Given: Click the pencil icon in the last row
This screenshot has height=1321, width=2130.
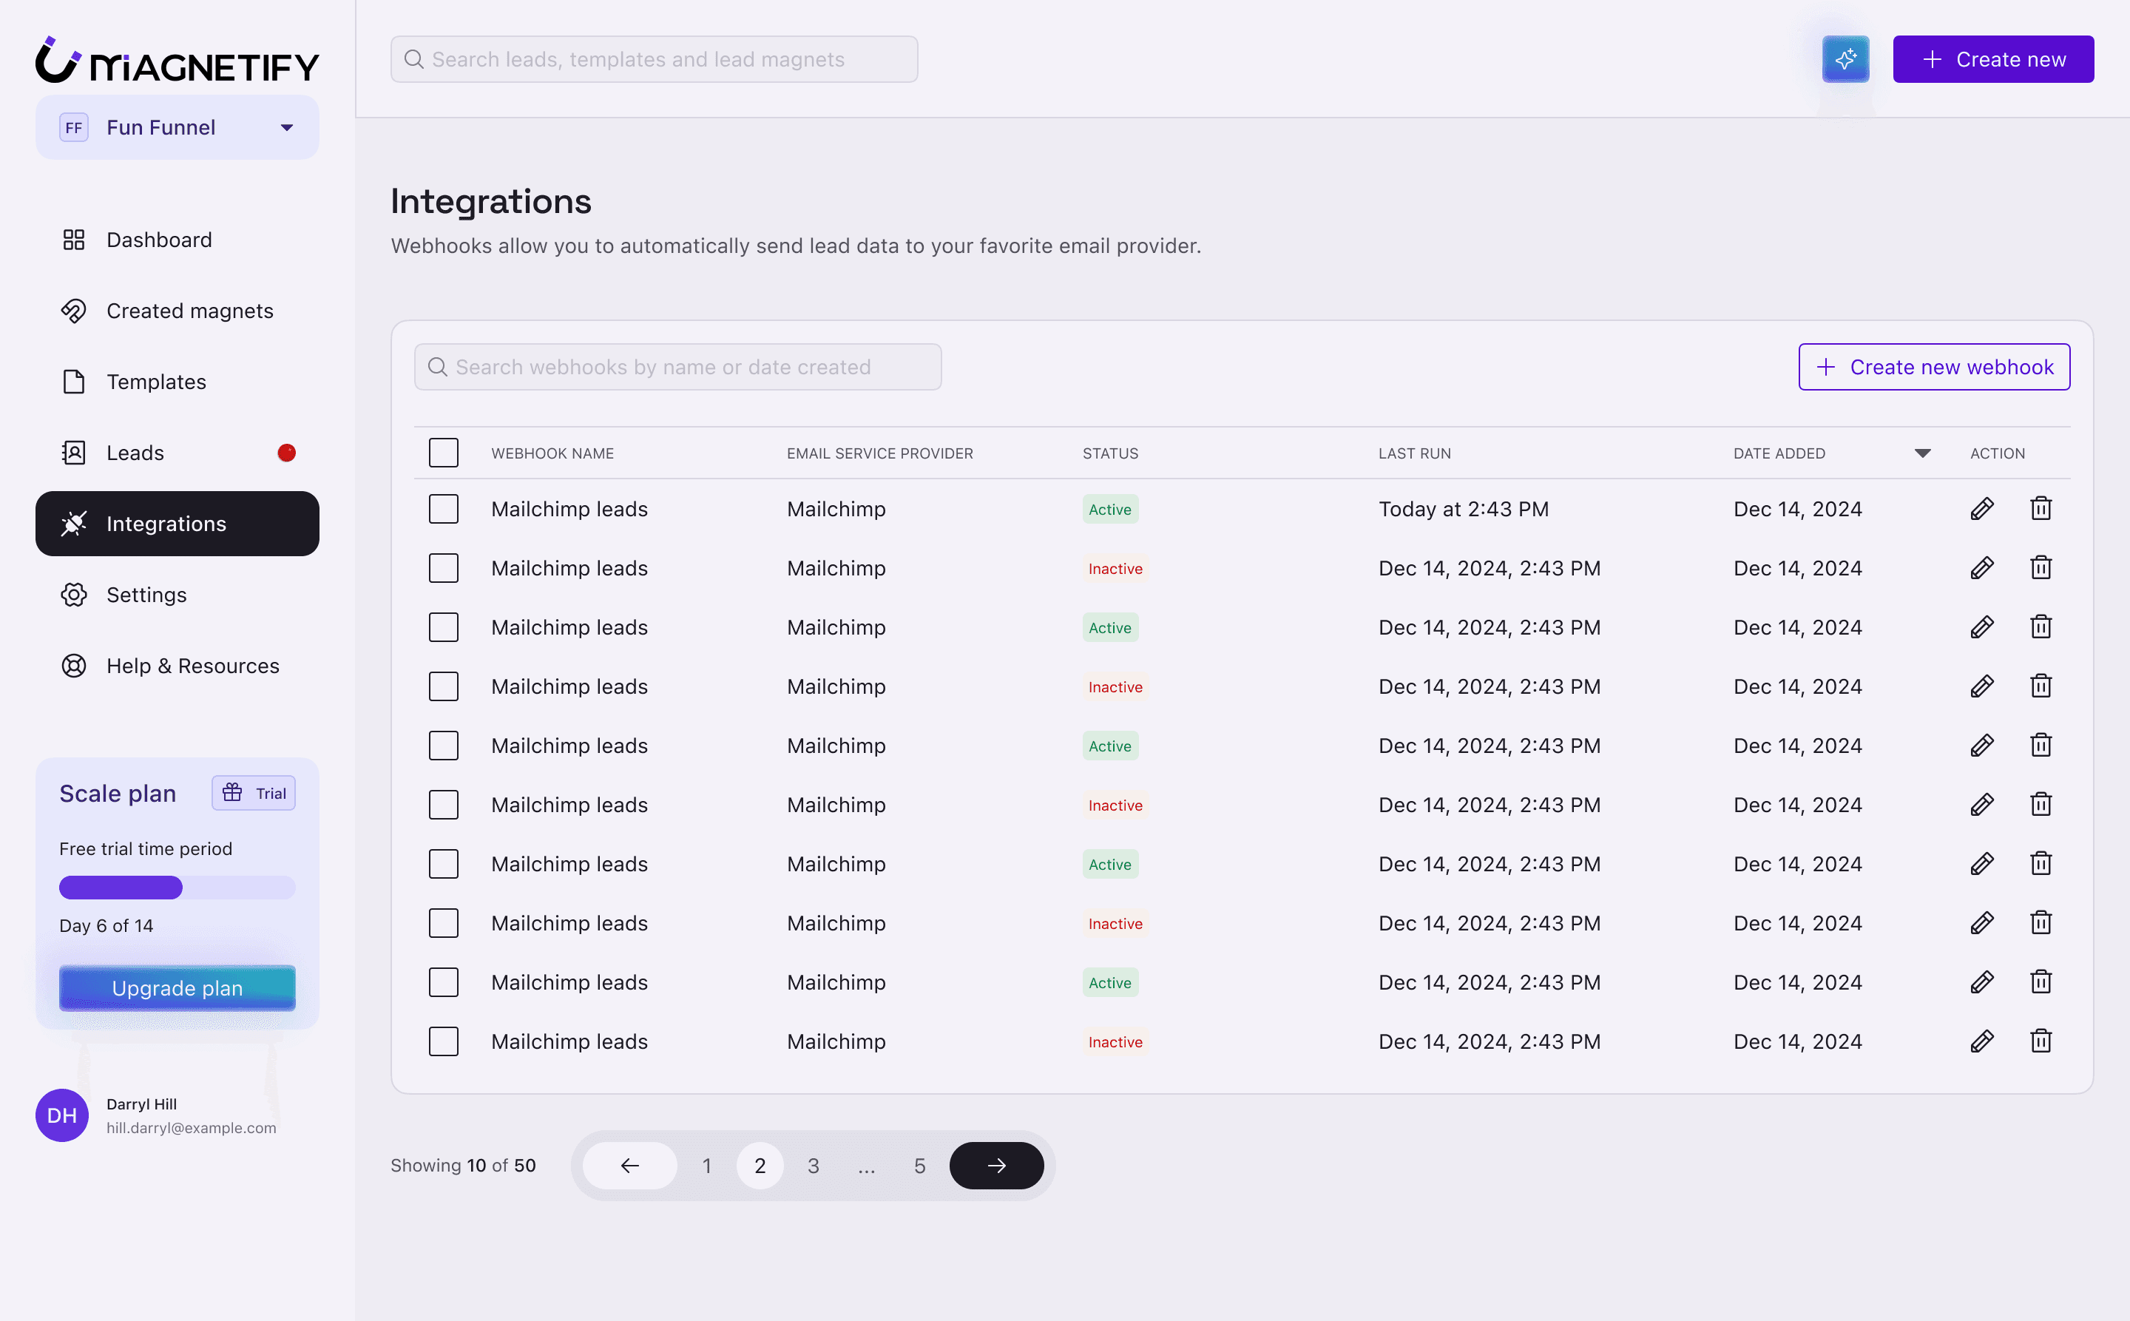Looking at the screenshot, I should pyautogui.click(x=1981, y=1041).
